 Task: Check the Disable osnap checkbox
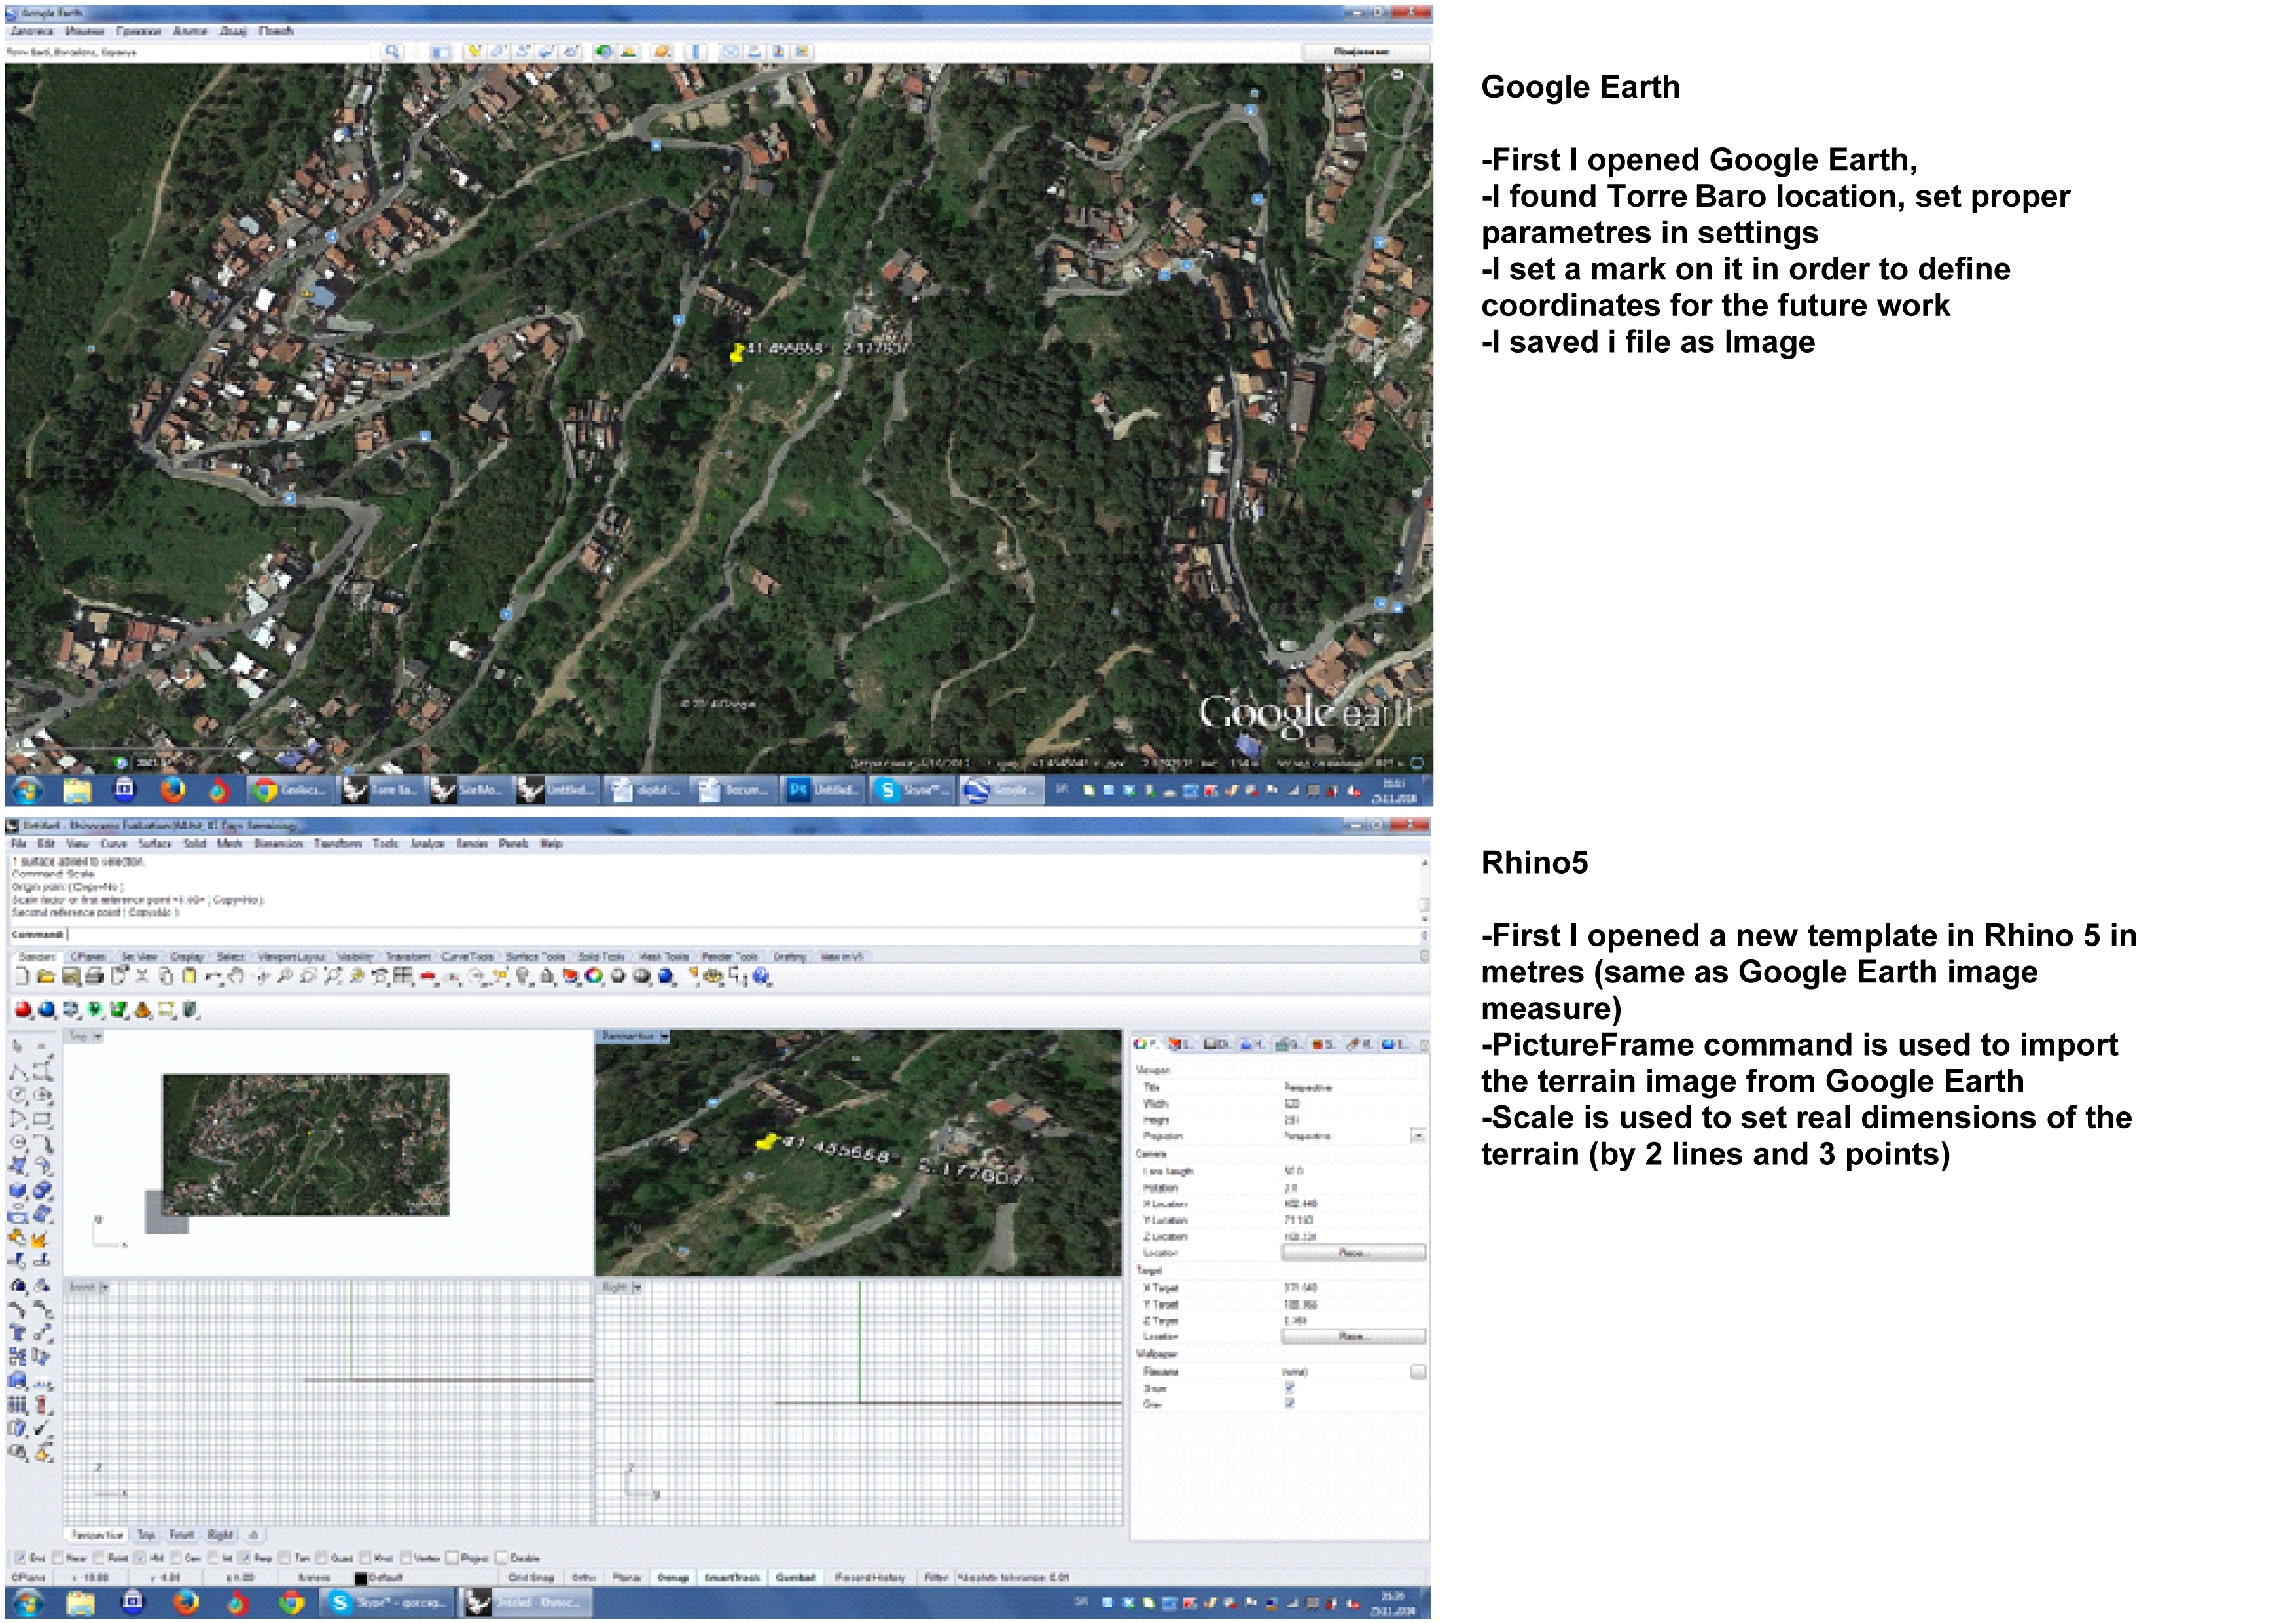[502, 1557]
